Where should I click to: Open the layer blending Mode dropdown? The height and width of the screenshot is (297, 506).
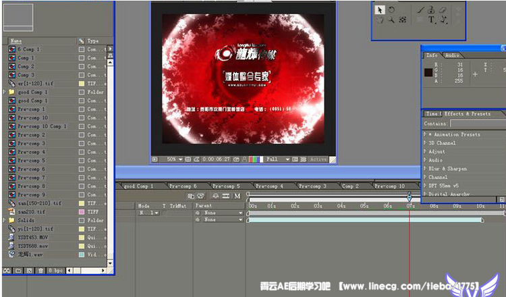click(149, 213)
